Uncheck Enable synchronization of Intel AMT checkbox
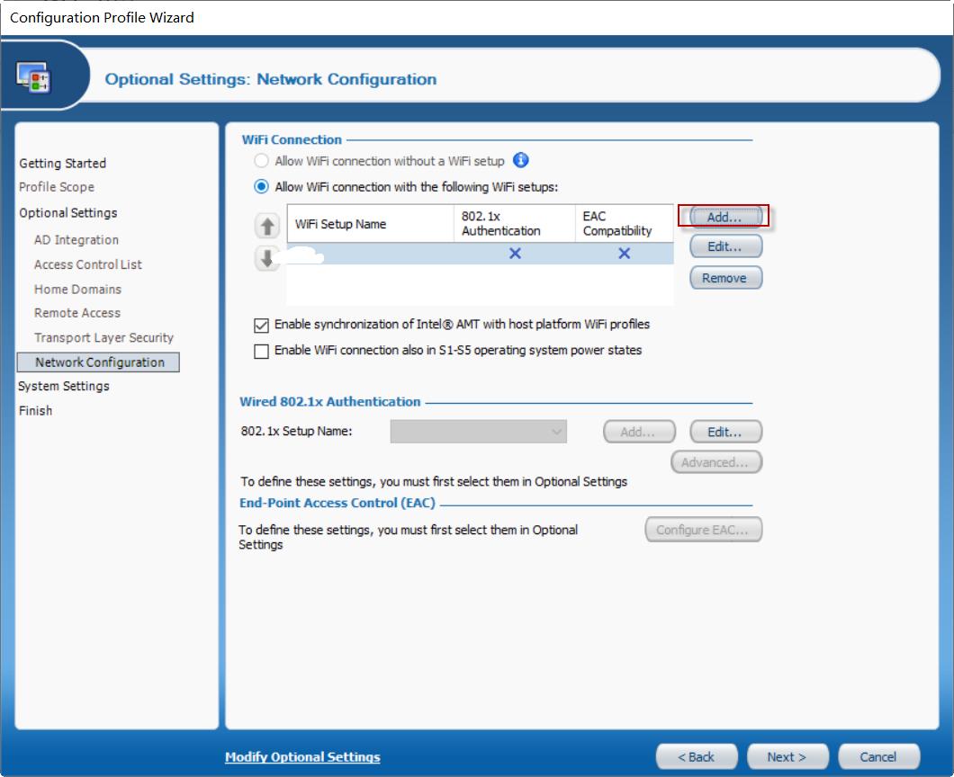 [262, 325]
